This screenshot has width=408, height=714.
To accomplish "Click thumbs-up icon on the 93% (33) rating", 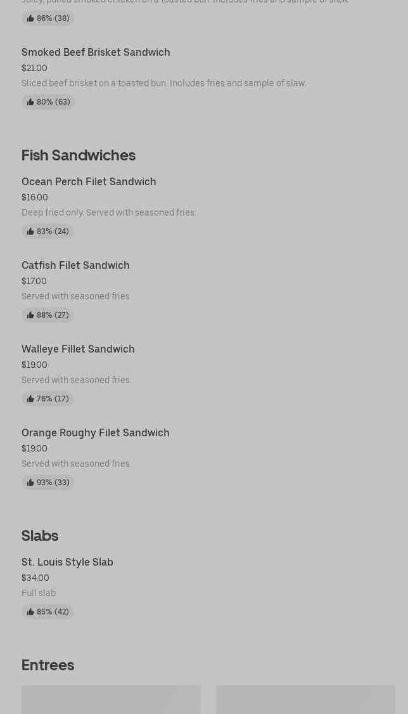I will point(30,483).
